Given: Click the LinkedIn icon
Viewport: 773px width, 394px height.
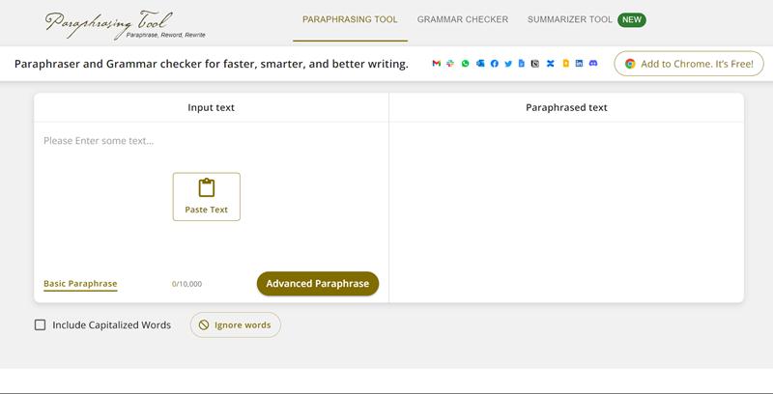Looking at the screenshot, I should point(579,63).
